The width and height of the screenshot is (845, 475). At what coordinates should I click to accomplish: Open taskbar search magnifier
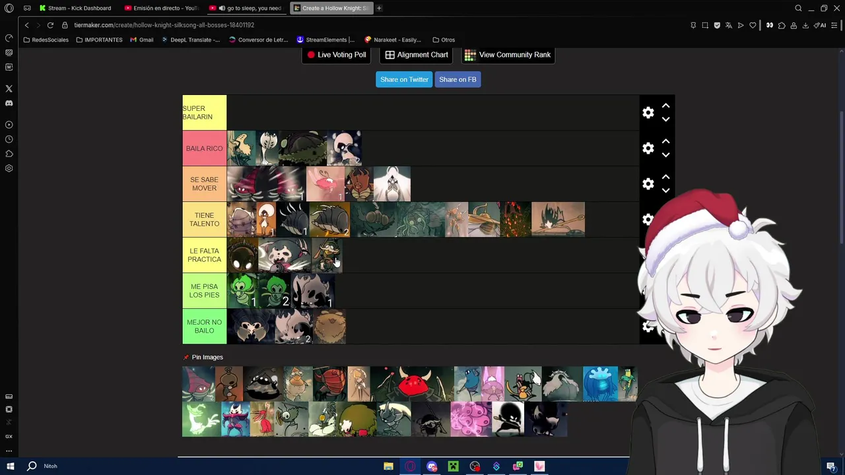31,466
